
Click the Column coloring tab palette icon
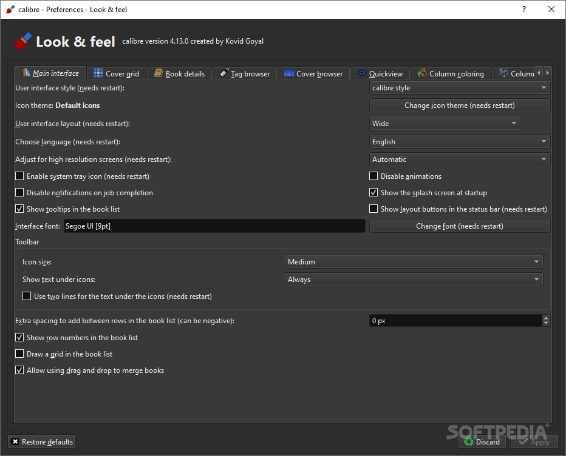point(422,73)
